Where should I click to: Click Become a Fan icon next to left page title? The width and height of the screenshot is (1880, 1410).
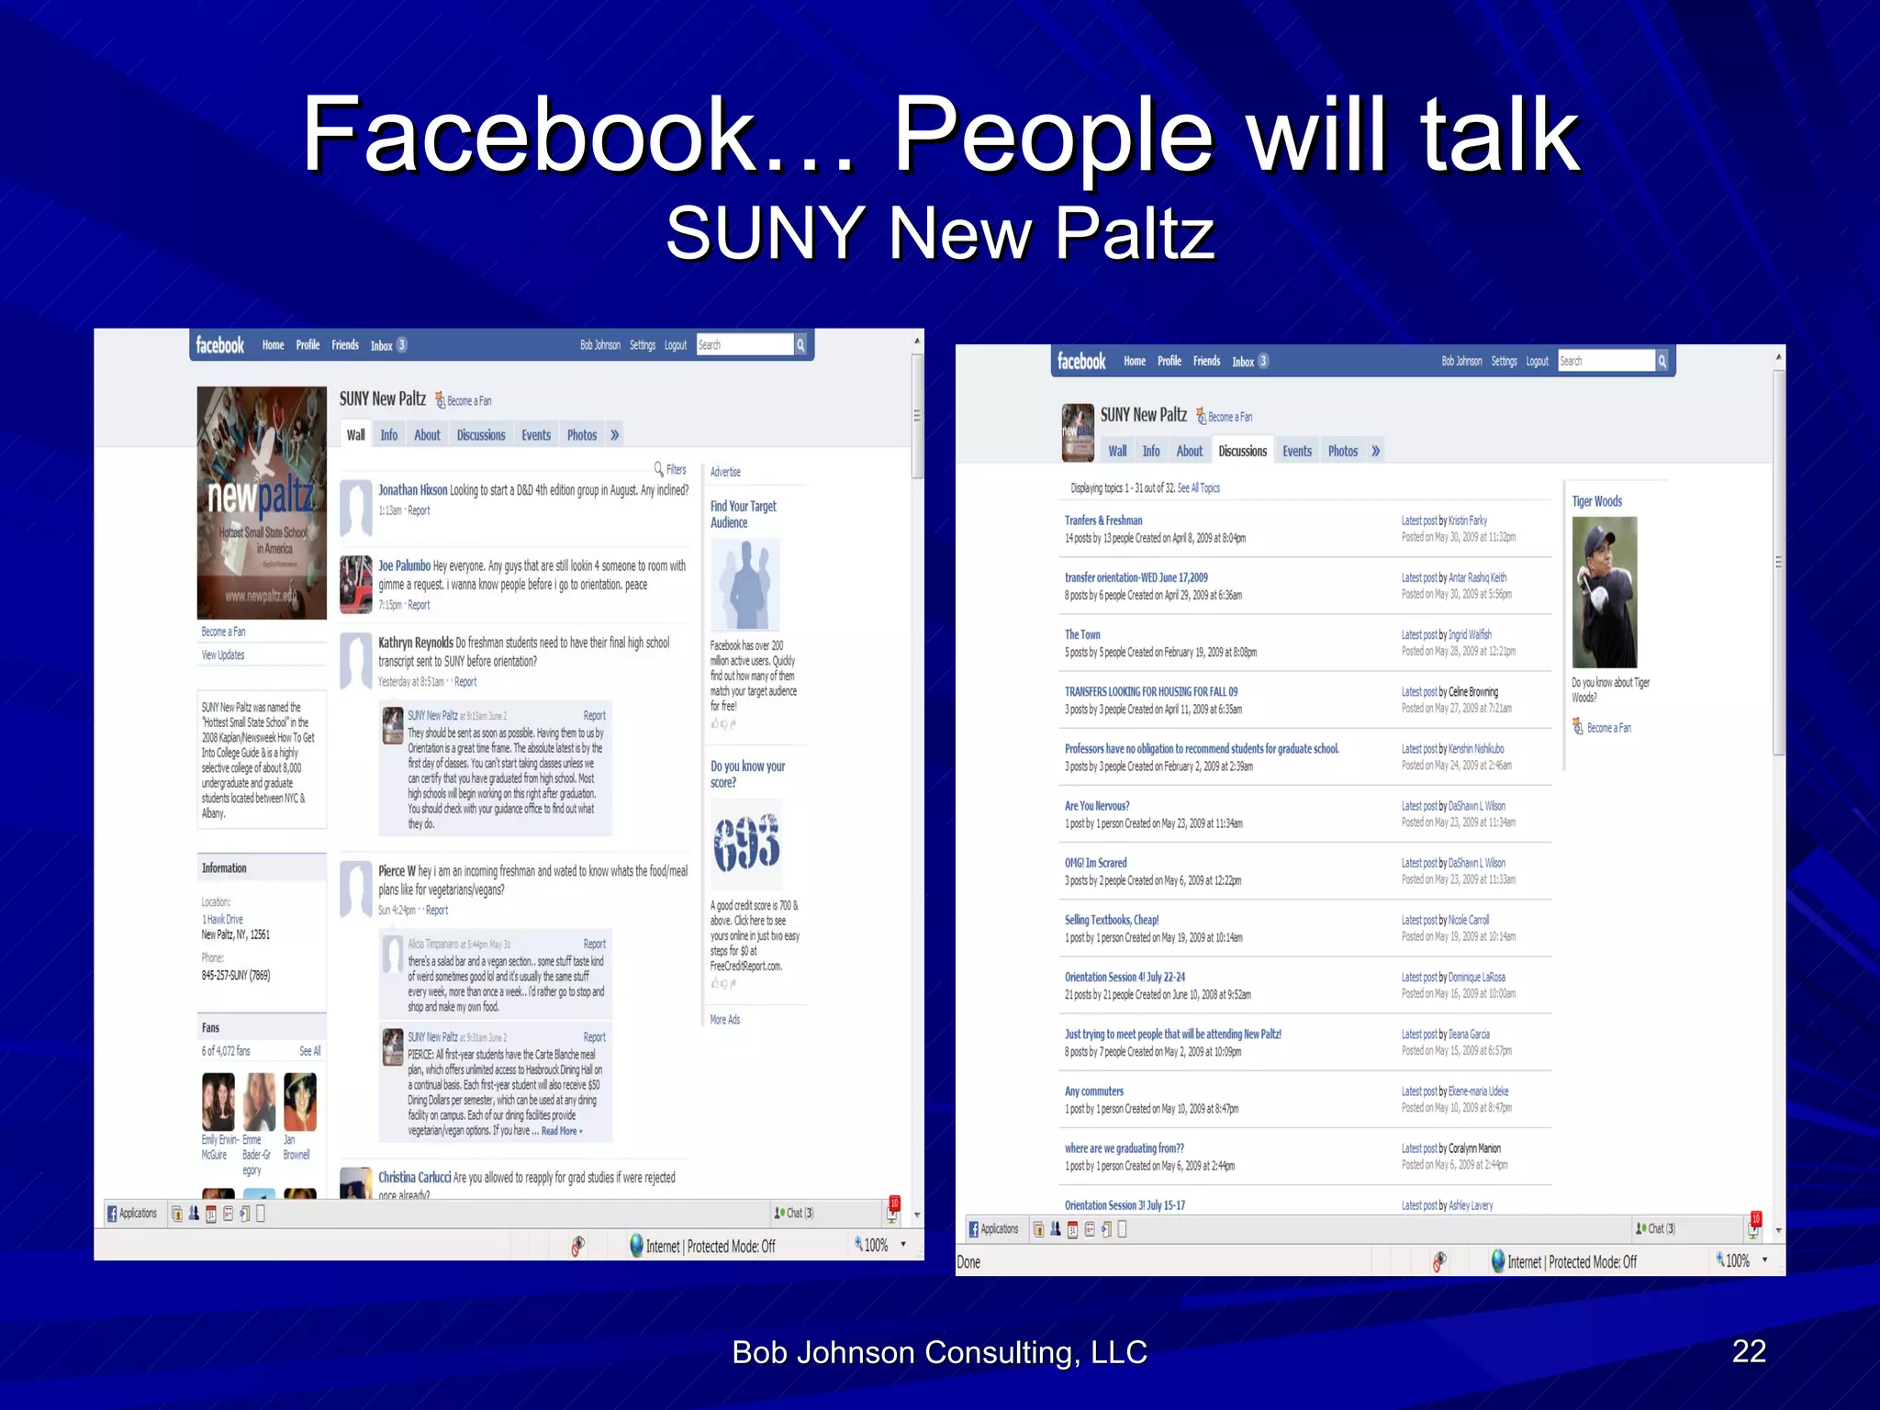coord(440,400)
